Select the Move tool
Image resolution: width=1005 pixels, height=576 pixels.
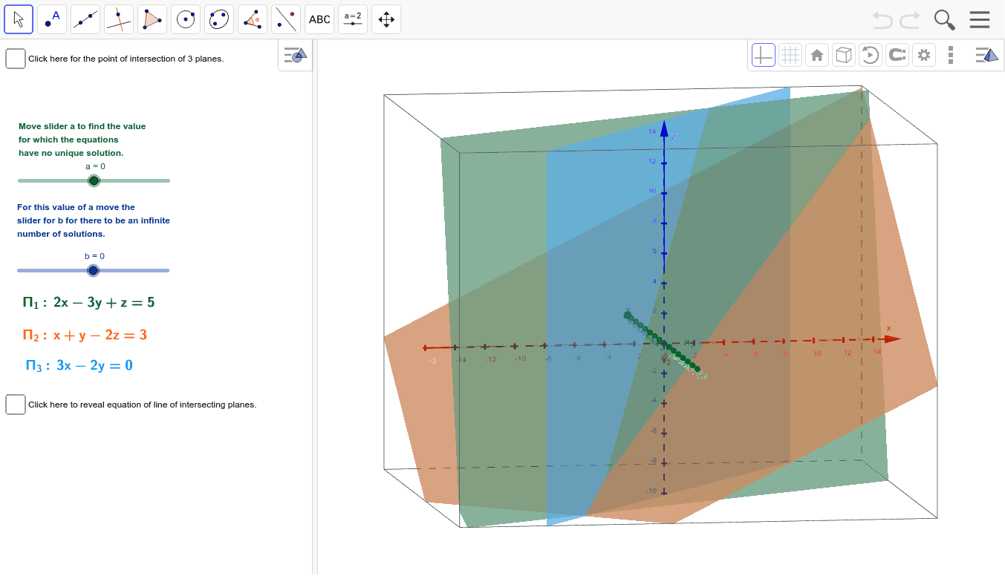(19, 19)
